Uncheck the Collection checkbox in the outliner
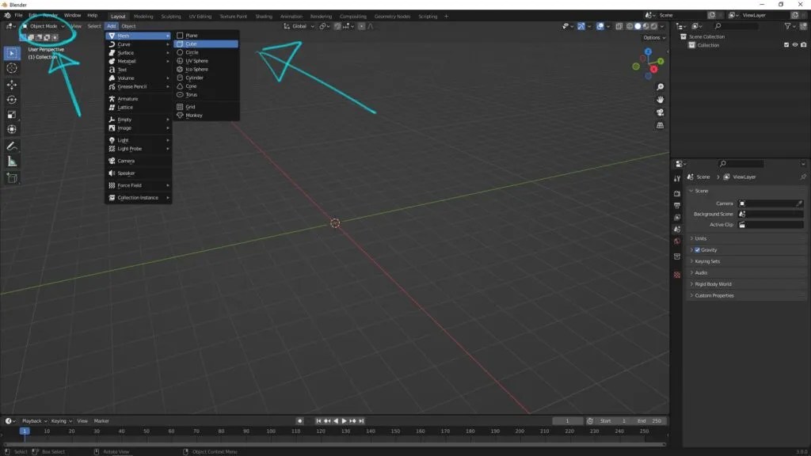Screen dimensions: 811x456 786,44
